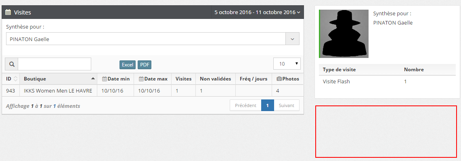
Task: Go to the Suivant page
Action: pyautogui.click(x=287, y=105)
